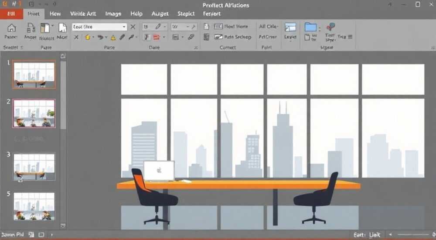436x240 pixels.
Task: Click the two-tone layout page icon
Action: [x=45, y=28]
